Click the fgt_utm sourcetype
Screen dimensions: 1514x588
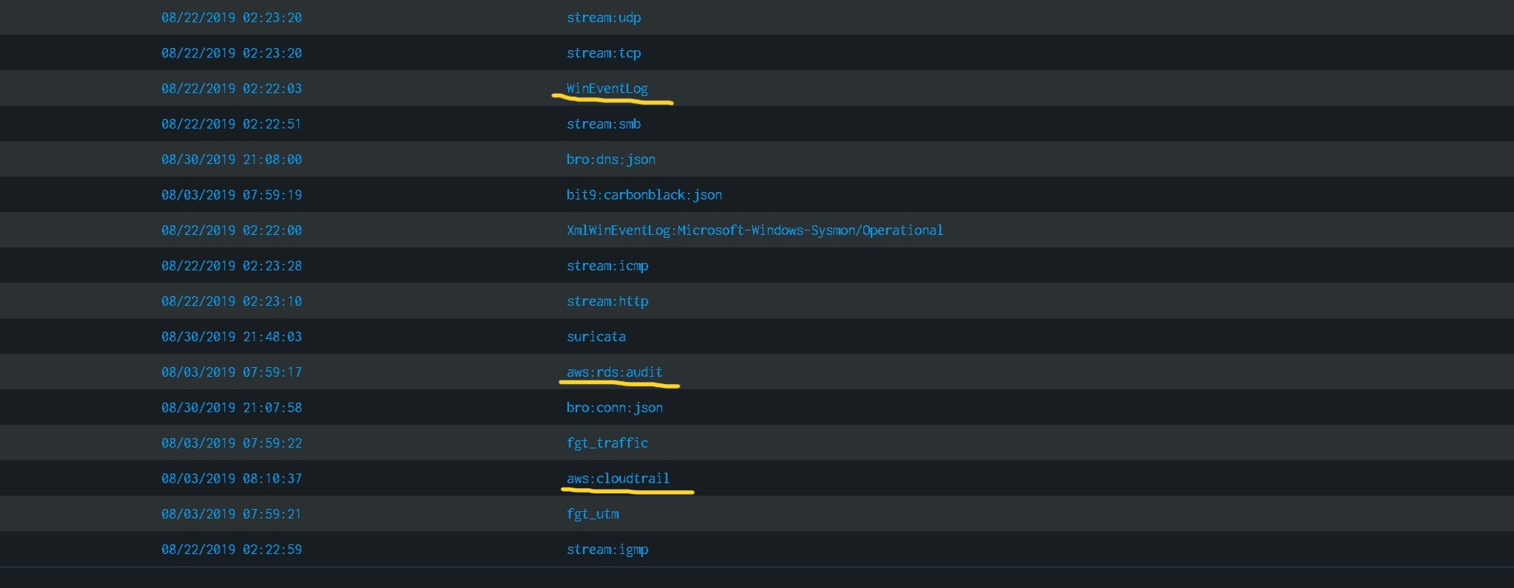[592, 514]
